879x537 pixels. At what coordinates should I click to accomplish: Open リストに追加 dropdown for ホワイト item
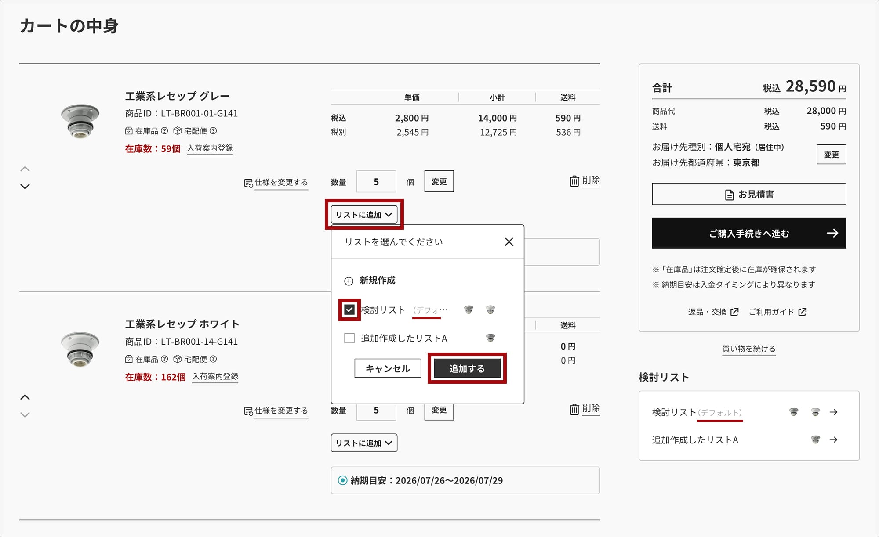(364, 443)
